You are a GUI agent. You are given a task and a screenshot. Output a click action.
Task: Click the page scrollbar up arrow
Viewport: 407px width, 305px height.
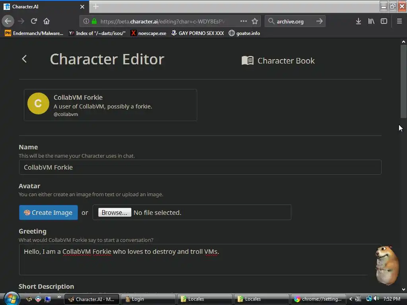[x=403, y=42]
